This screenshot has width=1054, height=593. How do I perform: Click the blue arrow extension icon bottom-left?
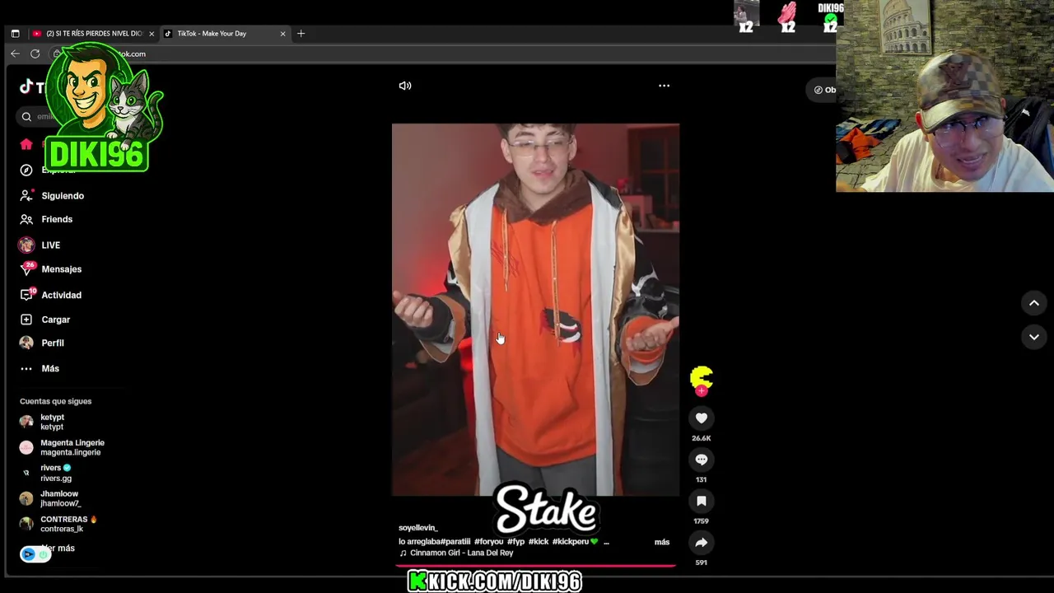point(29,554)
